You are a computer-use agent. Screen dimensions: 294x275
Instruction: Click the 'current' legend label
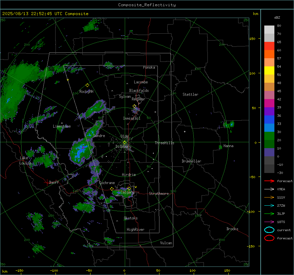284,230
